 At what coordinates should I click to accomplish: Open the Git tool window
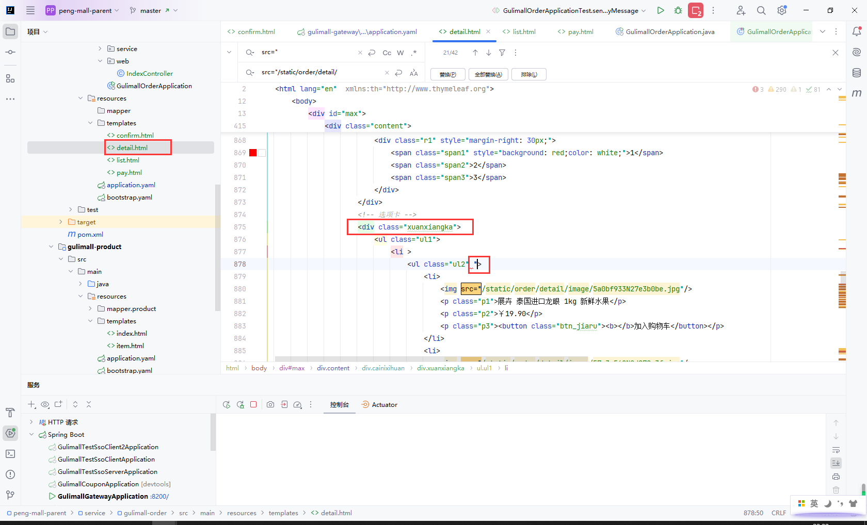(x=10, y=495)
